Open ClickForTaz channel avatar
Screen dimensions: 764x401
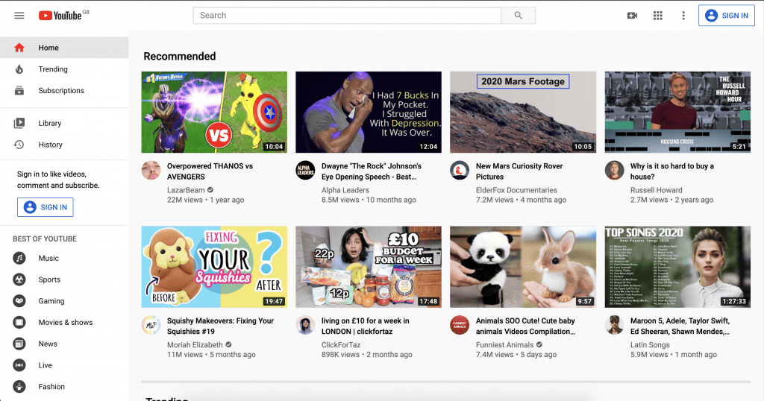[x=305, y=325]
